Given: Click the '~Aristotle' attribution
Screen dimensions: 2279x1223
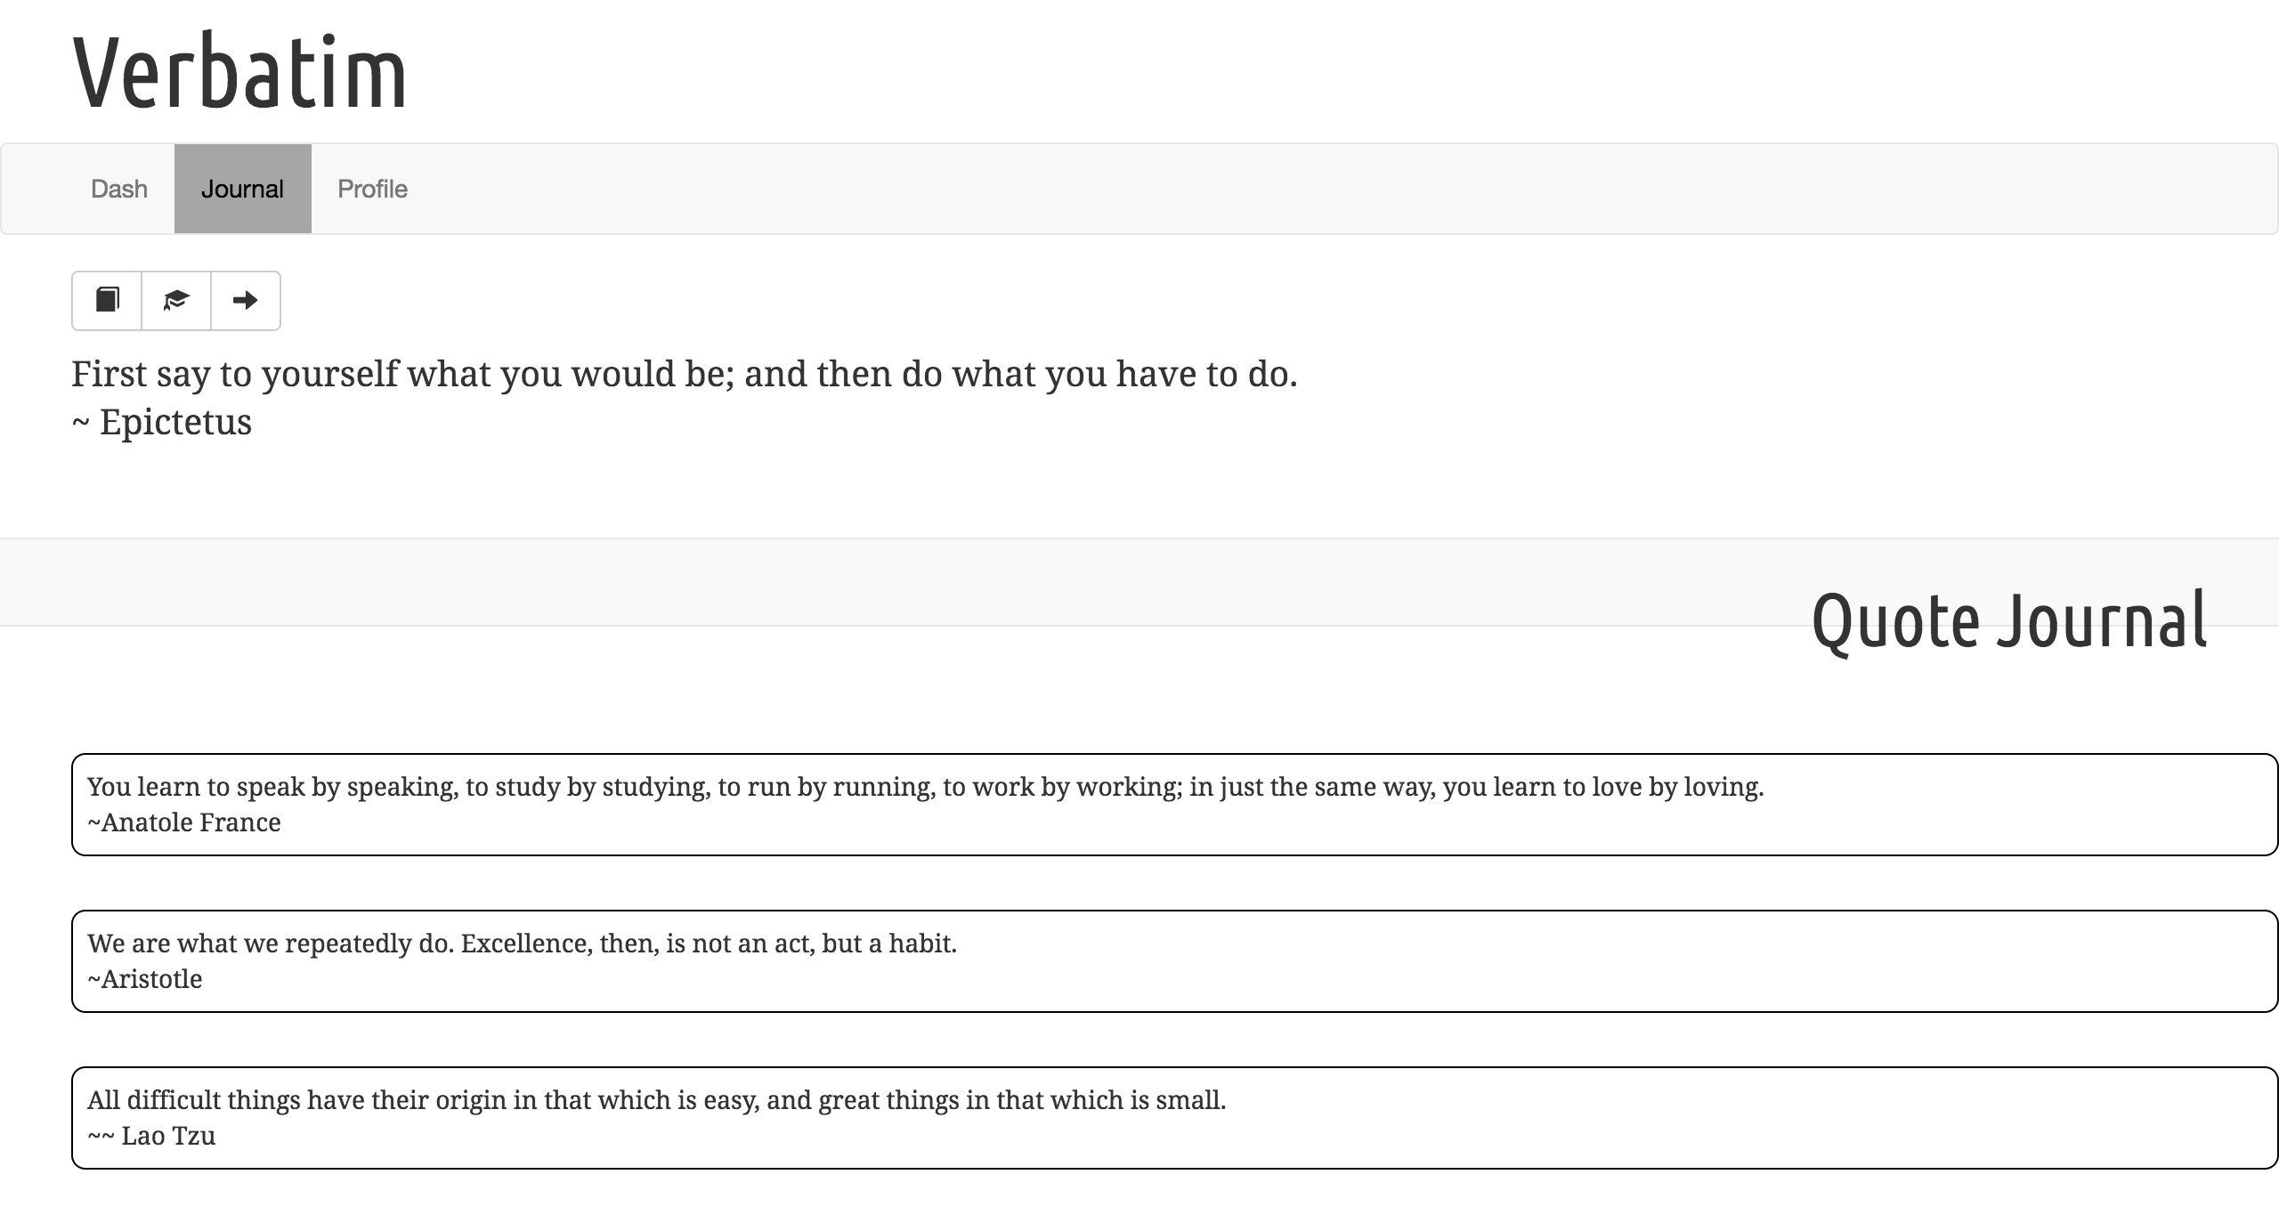Looking at the screenshot, I should pos(145,979).
